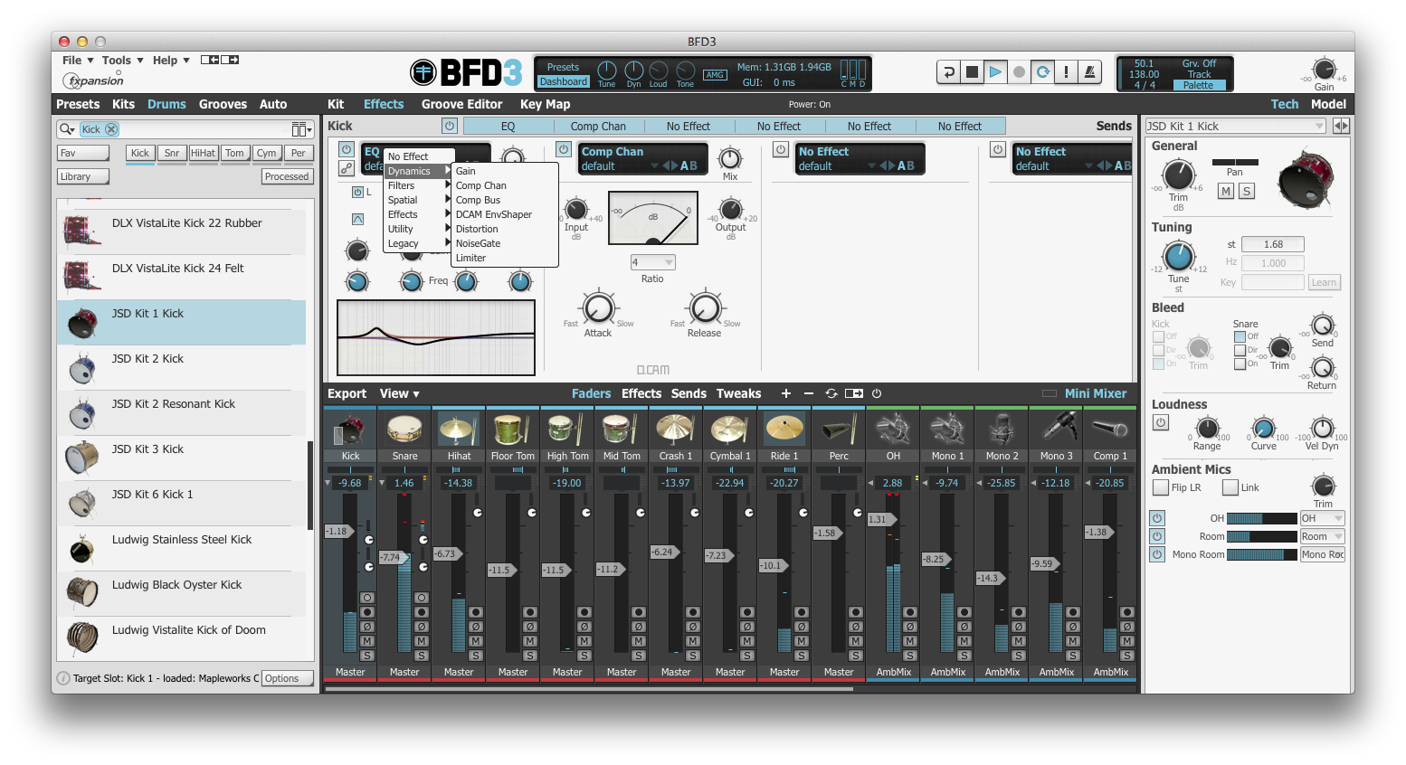
Task: Open the Ratio dropdown set to 4
Action: (652, 262)
